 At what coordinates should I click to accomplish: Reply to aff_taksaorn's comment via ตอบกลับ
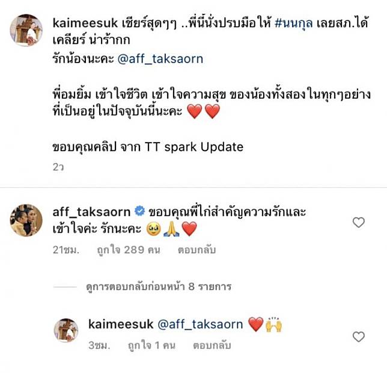(197, 250)
